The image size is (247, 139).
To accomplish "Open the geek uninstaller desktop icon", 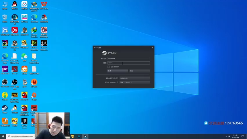I will pos(24,83).
